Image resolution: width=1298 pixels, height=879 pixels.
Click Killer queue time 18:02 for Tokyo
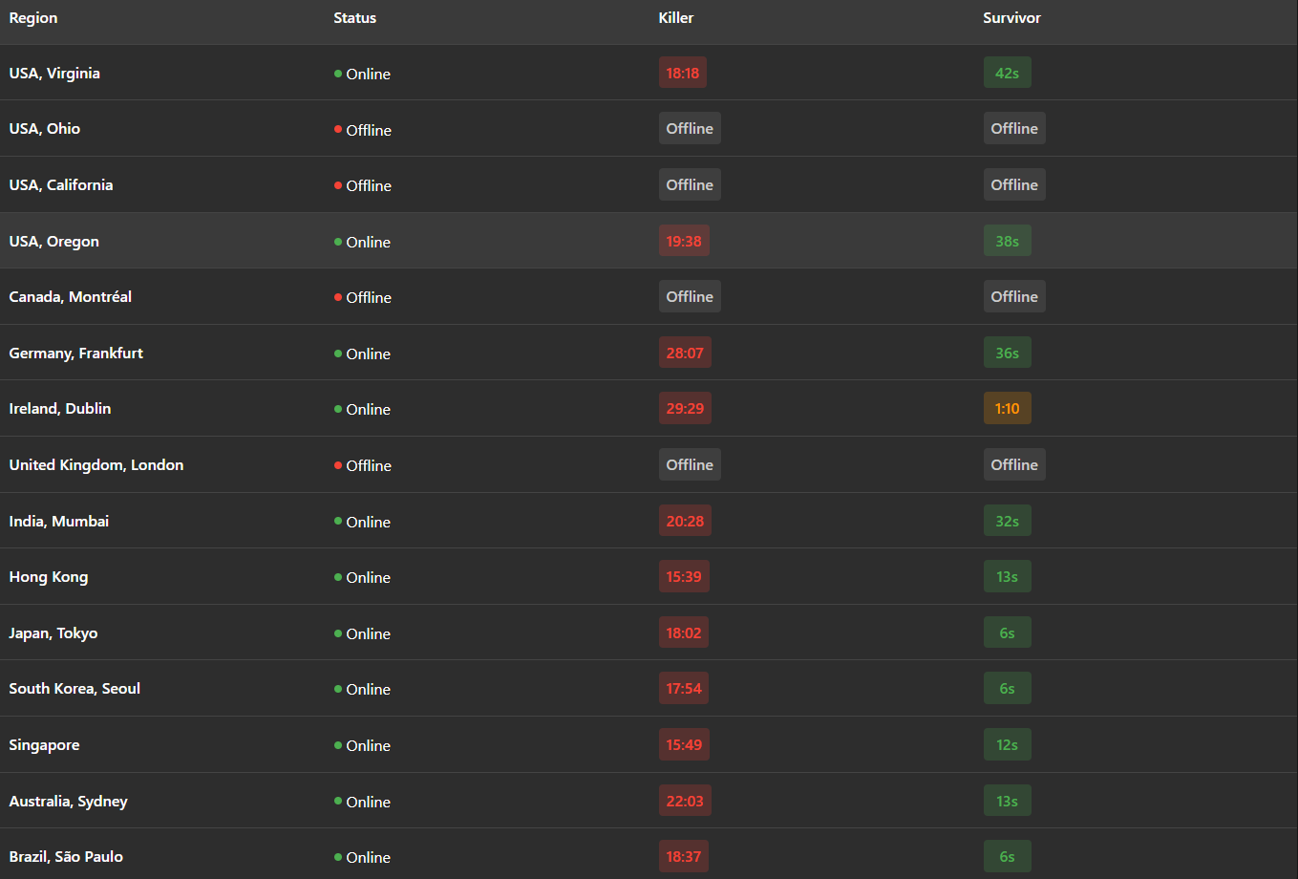(x=684, y=632)
